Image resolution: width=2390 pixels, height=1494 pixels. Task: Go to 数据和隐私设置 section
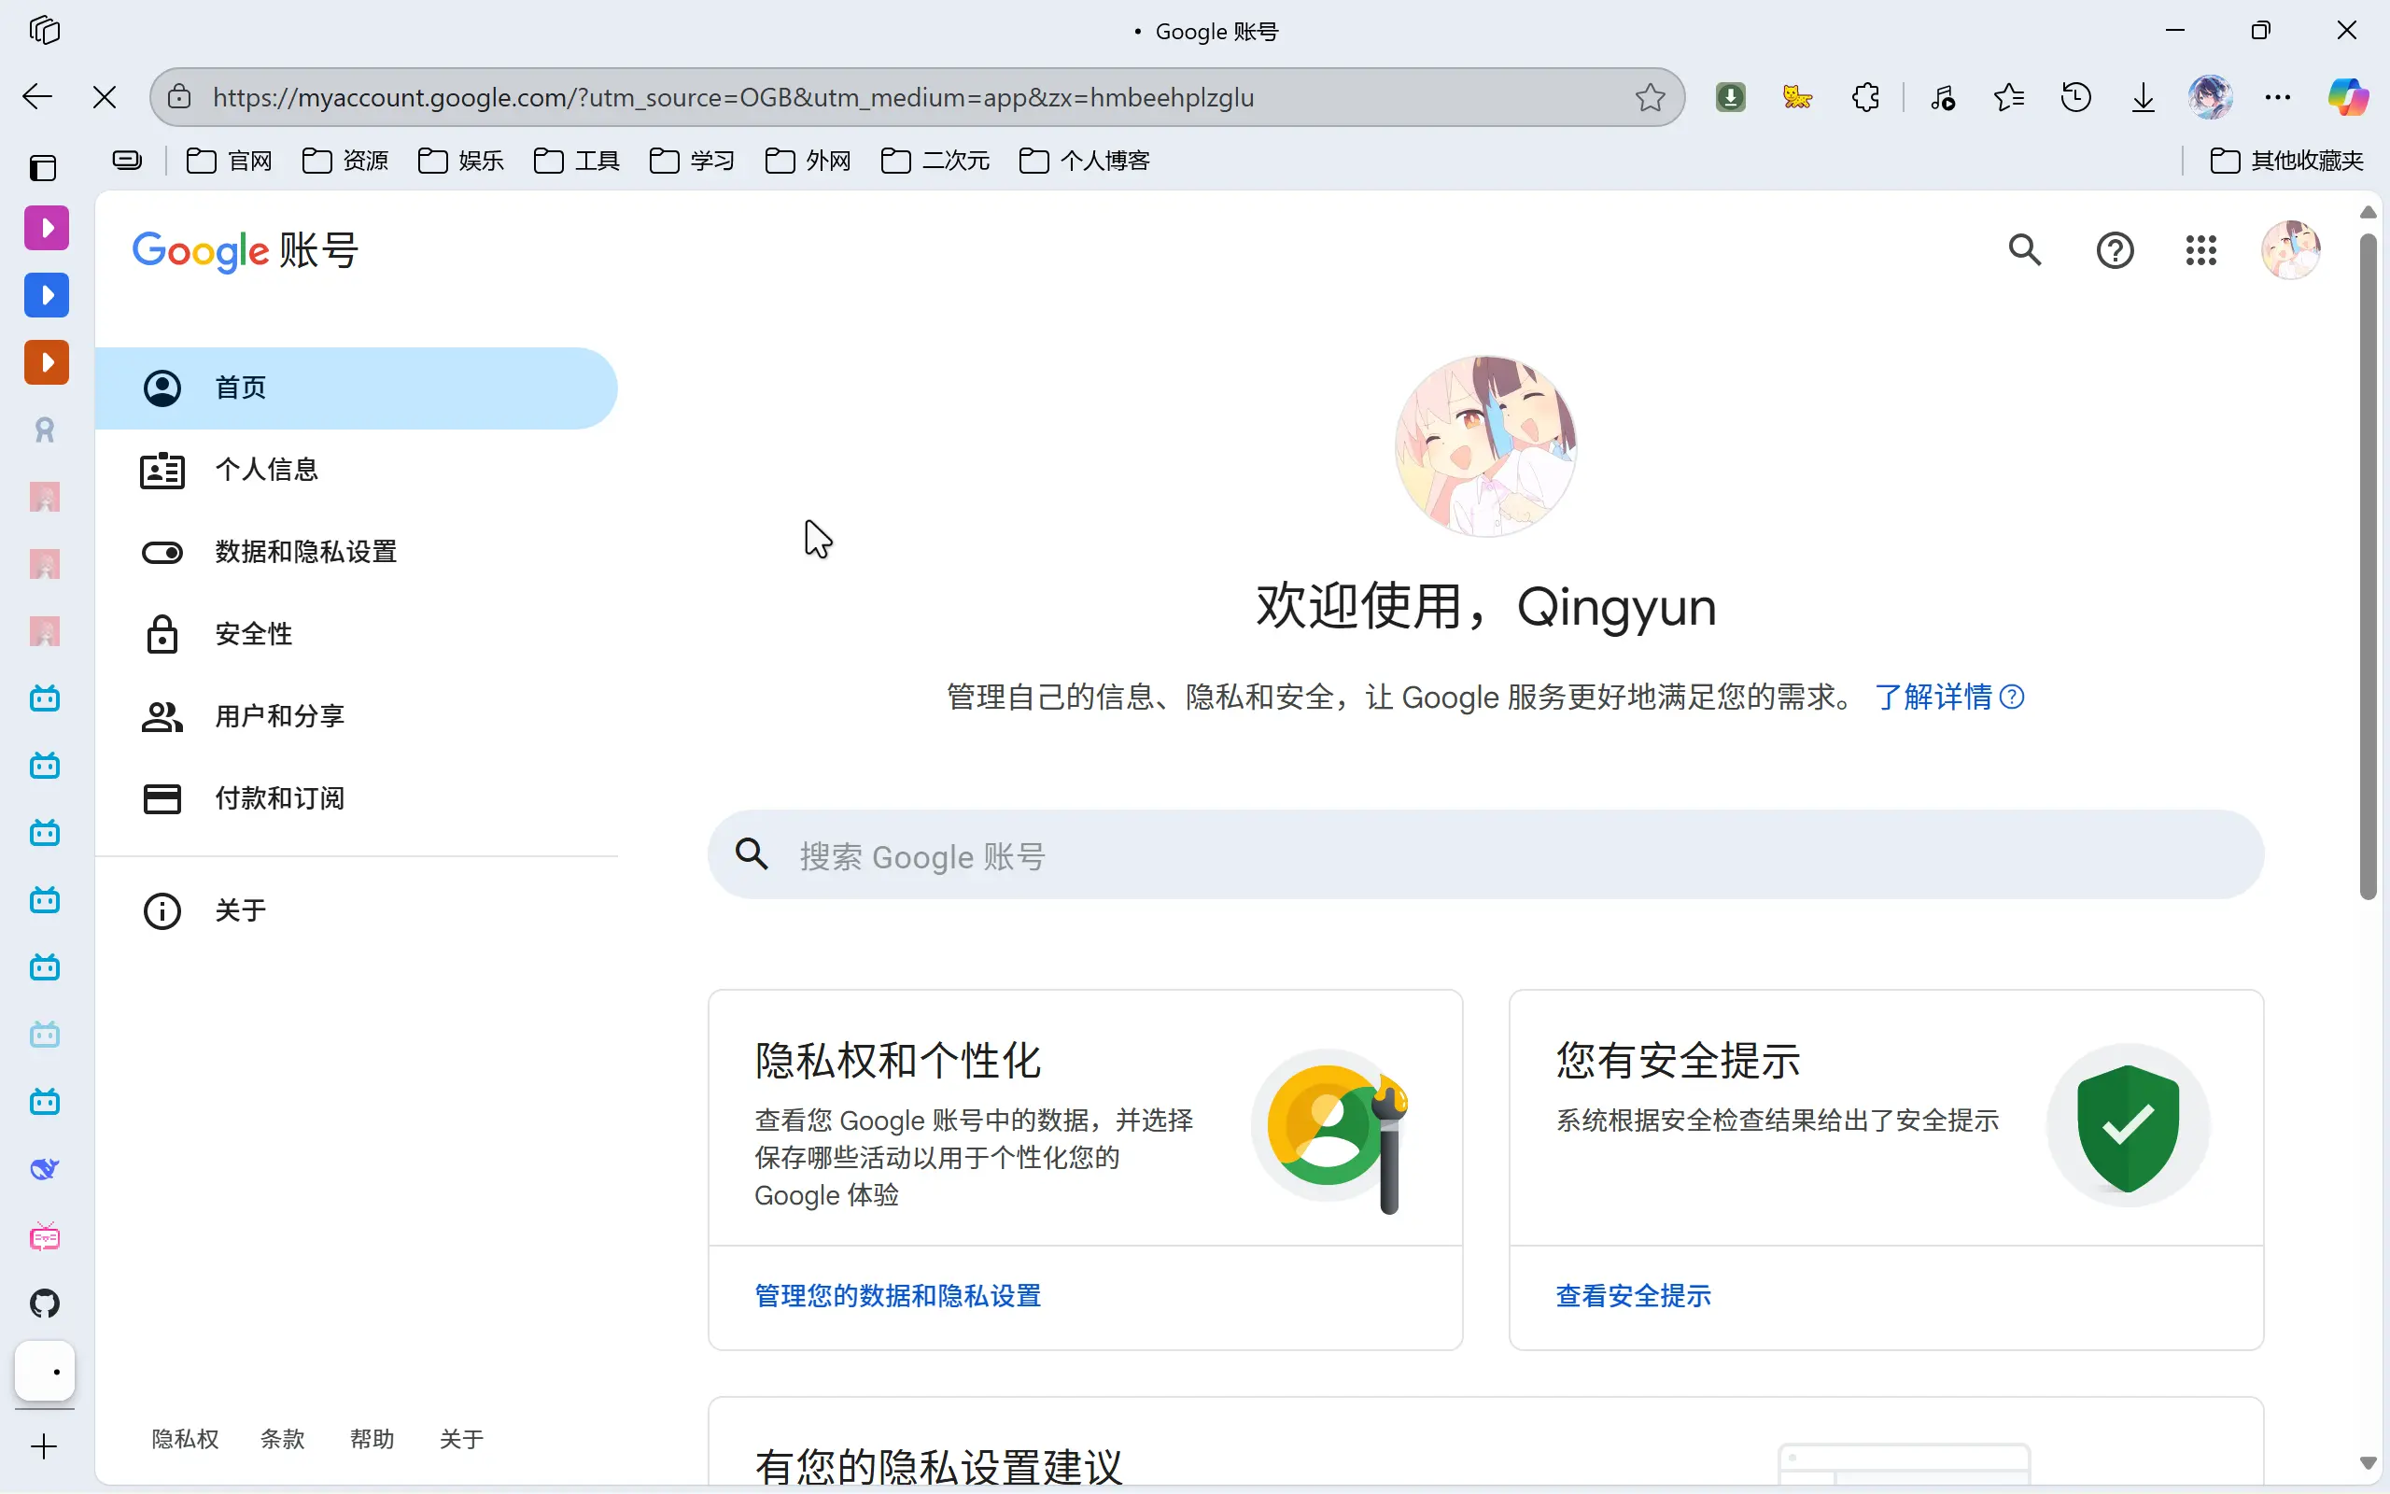coord(305,551)
